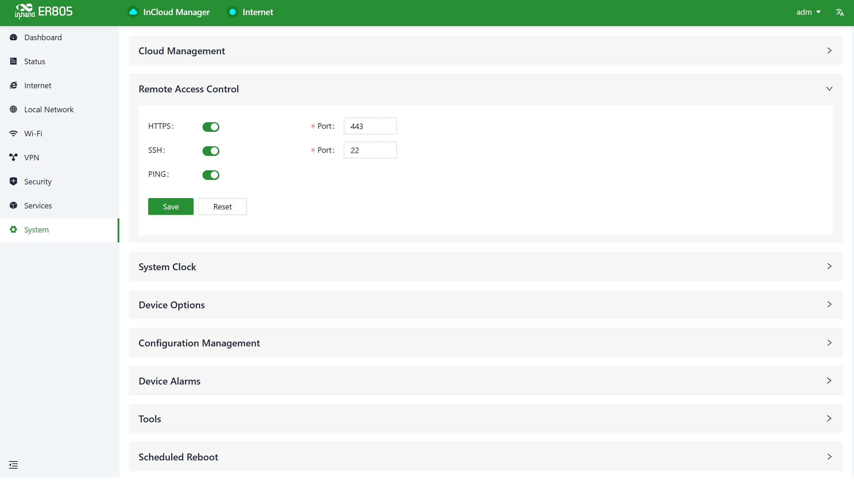Click the System gear icon
Screen dimensions: 854x481
(x=13, y=230)
